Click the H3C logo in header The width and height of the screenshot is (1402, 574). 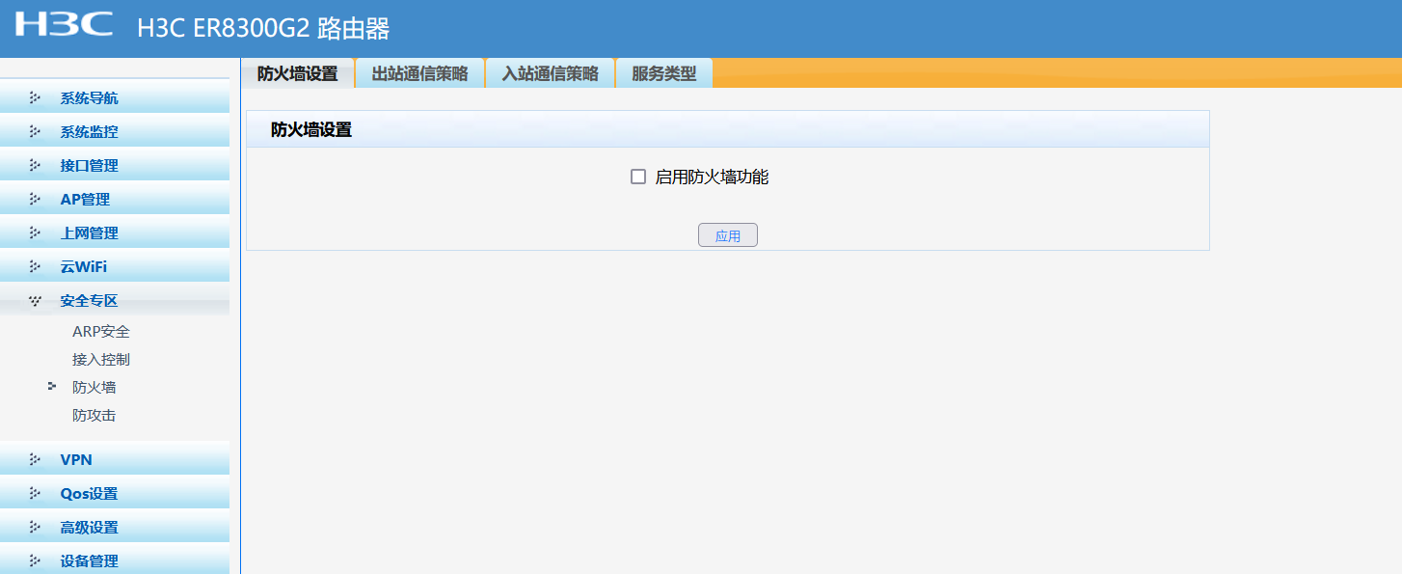tap(64, 24)
